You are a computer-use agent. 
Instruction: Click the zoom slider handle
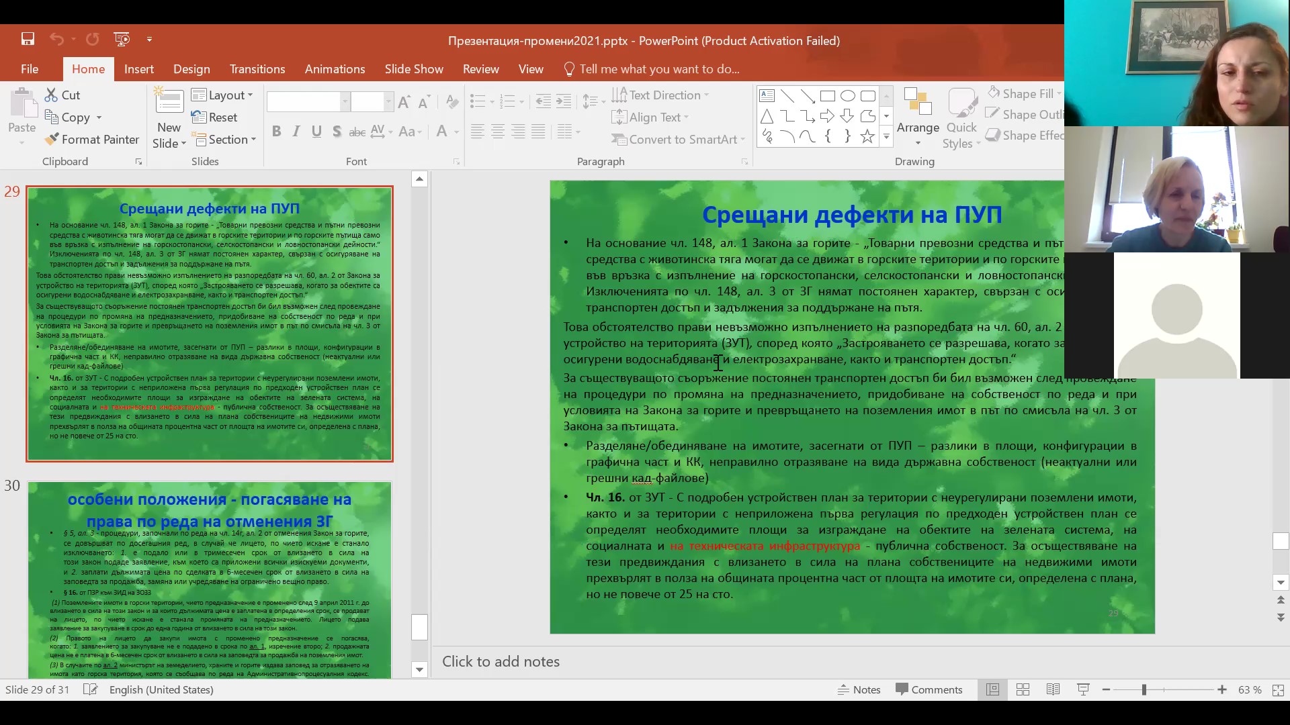(1144, 689)
